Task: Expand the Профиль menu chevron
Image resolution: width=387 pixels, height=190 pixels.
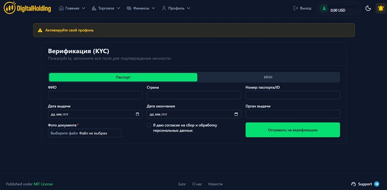Action: coord(189,8)
